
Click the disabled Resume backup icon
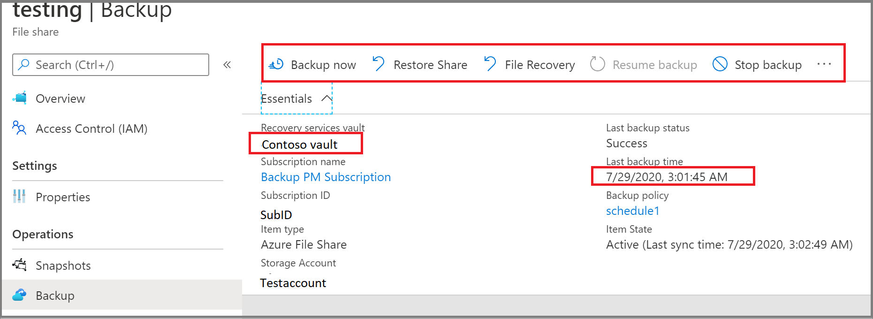[597, 64]
